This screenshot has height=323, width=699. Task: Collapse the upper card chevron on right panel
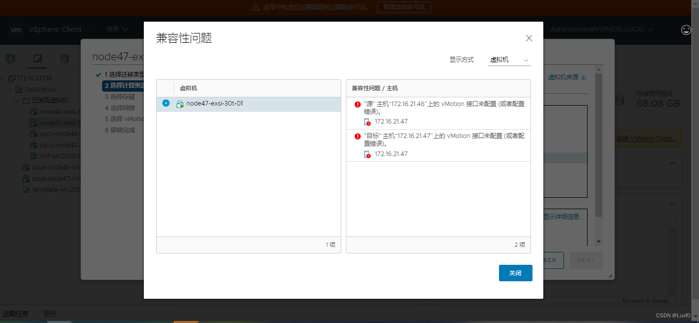pyautogui.click(x=672, y=163)
